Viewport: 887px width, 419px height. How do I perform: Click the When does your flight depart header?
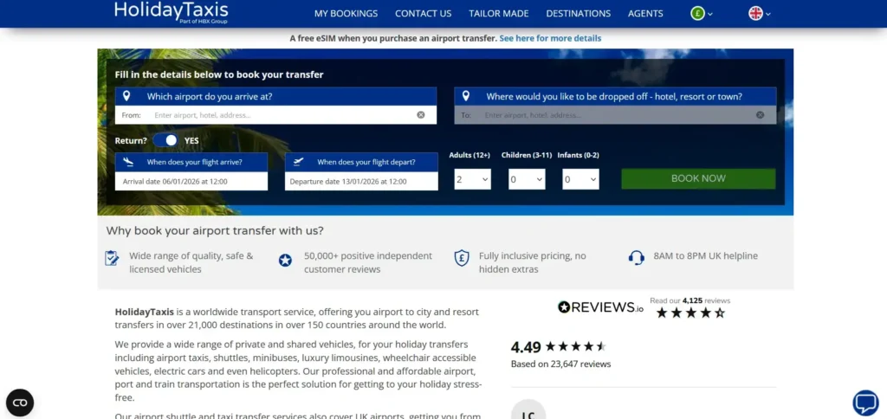361,162
